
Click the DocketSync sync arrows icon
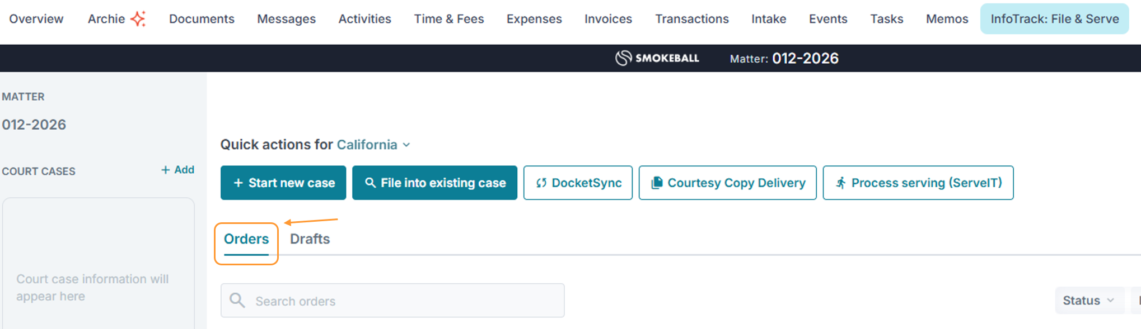pyautogui.click(x=541, y=183)
